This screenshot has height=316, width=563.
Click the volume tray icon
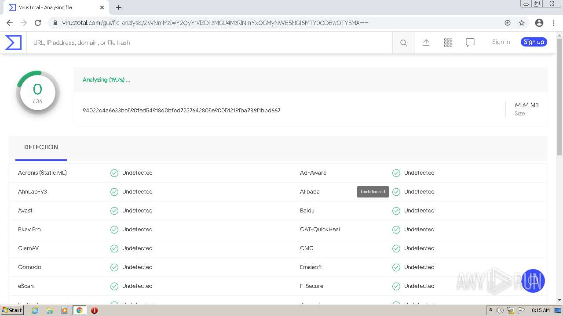click(500, 310)
